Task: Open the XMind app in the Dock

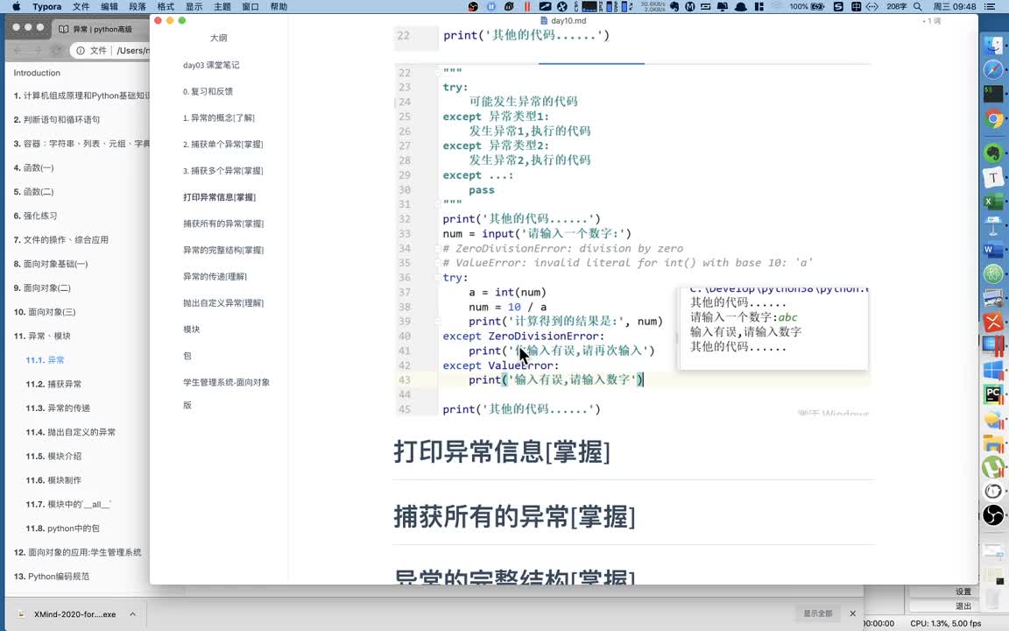Action: click(x=993, y=322)
